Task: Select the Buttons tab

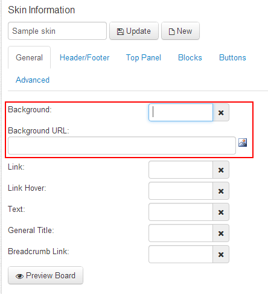Action: pyautogui.click(x=232, y=58)
